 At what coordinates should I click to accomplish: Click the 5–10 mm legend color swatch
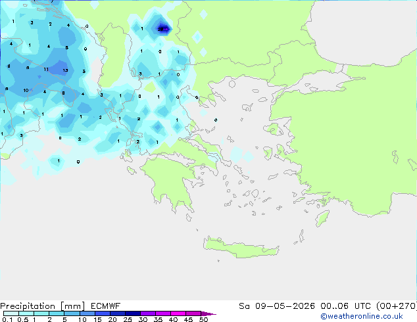[72, 313]
